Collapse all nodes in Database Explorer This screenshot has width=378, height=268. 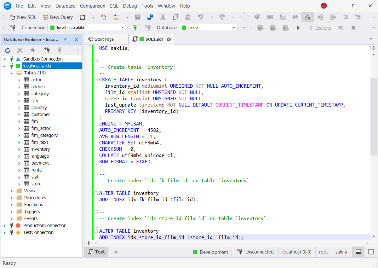(33, 50)
